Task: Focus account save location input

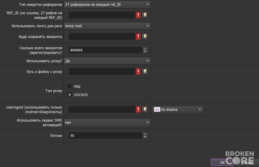Action: coord(102,37)
